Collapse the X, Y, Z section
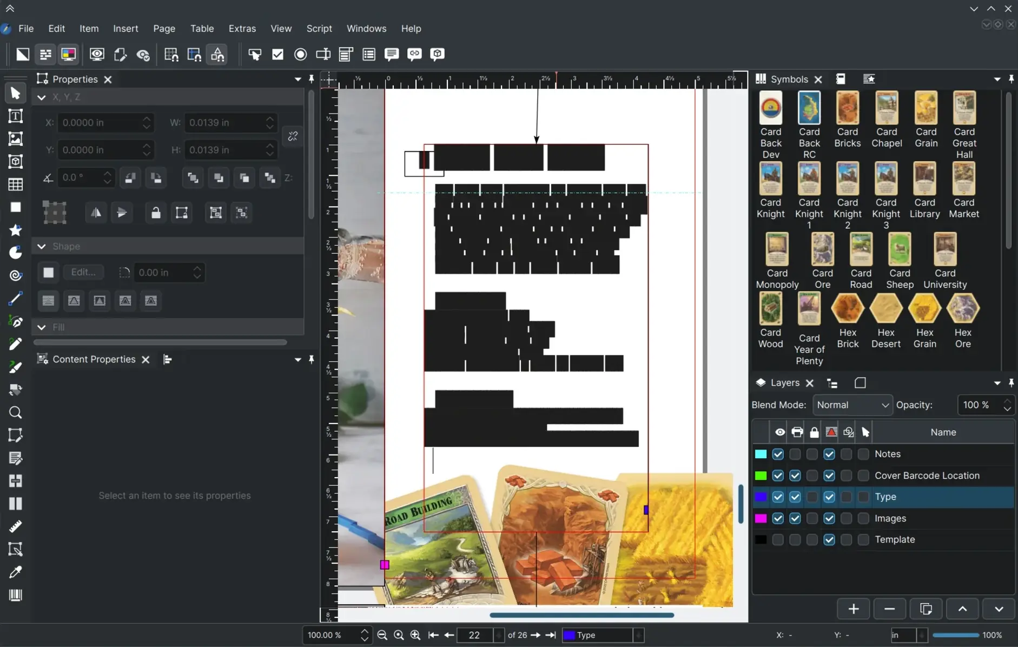The height and width of the screenshot is (647, 1018). click(x=42, y=97)
